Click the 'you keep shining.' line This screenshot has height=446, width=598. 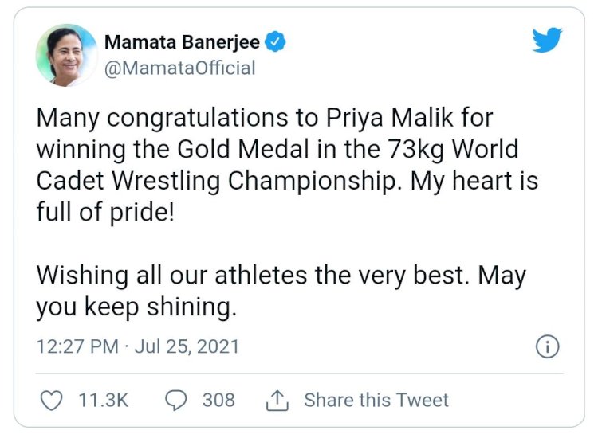point(136,307)
